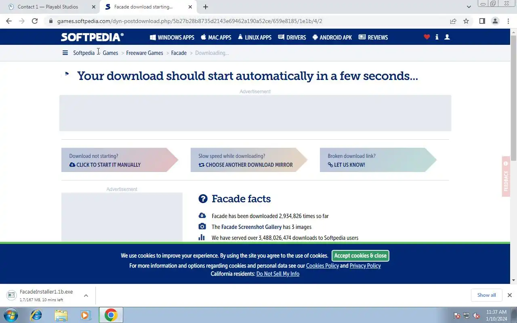
Task: Open Privacy Policy link
Action: tap(365, 266)
